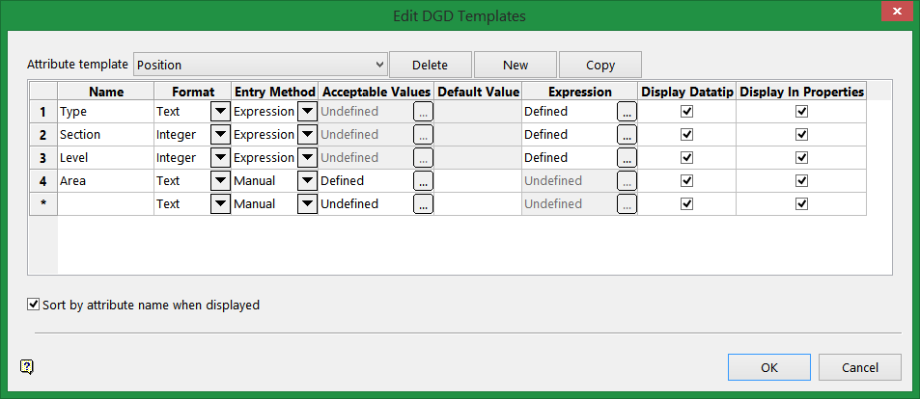Open Acceptable Values ellipsis for Area row

click(x=424, y=180)
